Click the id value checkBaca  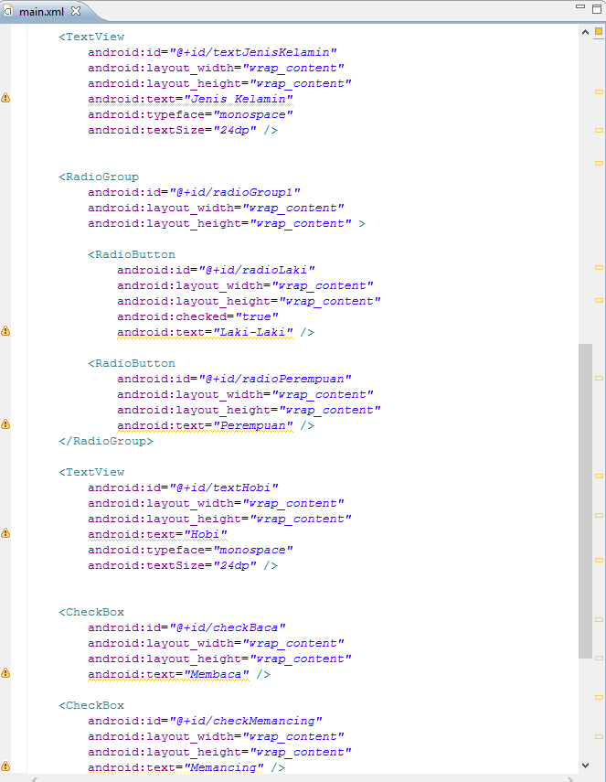(x=228, y=628)
